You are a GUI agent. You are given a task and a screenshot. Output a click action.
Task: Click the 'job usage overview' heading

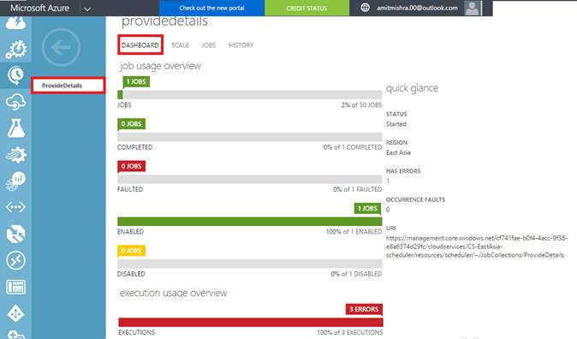point(160,66)
